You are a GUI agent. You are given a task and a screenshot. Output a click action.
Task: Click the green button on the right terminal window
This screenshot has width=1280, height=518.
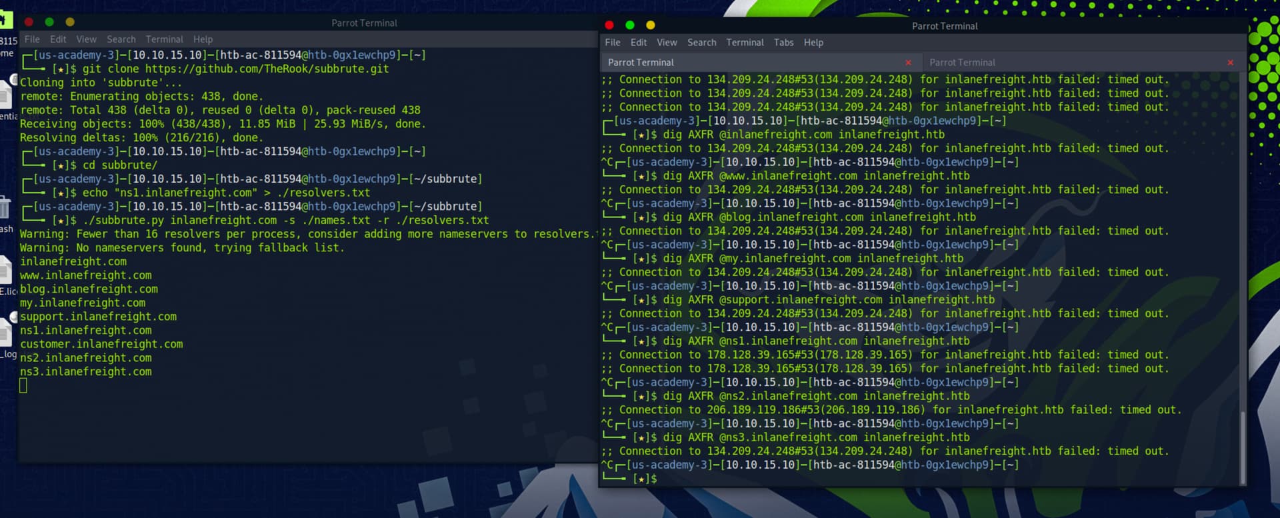click(x=629, y=25)
